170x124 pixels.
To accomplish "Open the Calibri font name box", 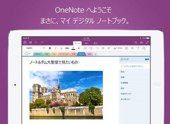I will [29, 48].
